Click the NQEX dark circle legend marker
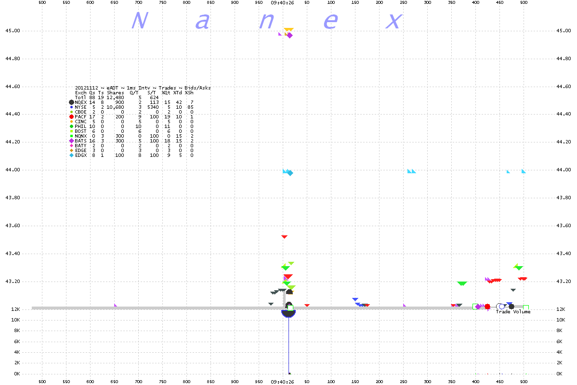The image size is (577, 385). (71, 102)
